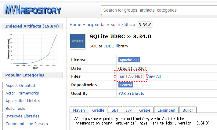This screenshot has height=130, width=217.
Task: Open the Home breadcrumb link
Action: (75, 25)
